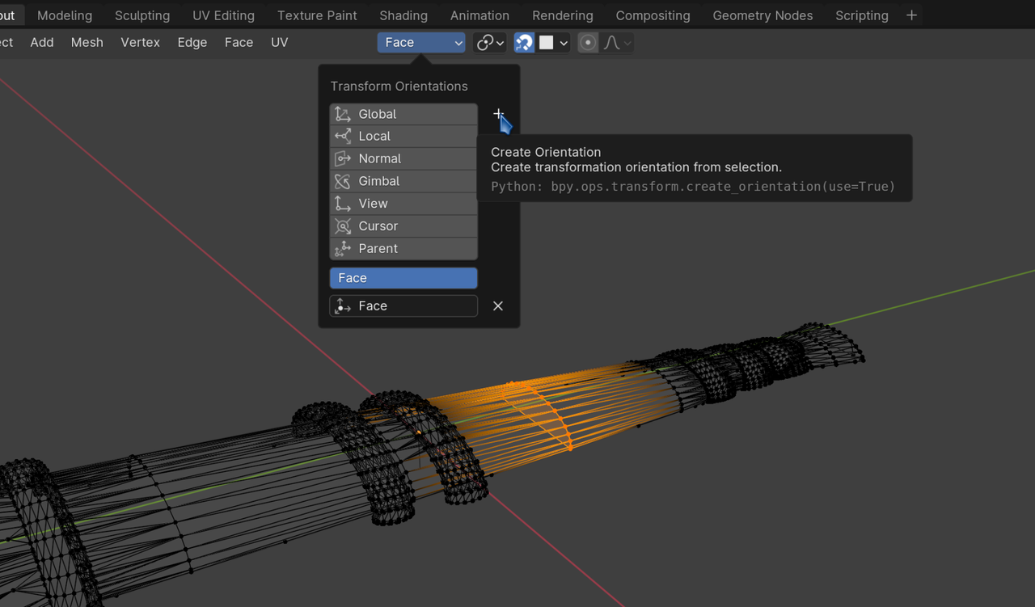Select the highlighted custom Face orientation

(403, 278)
